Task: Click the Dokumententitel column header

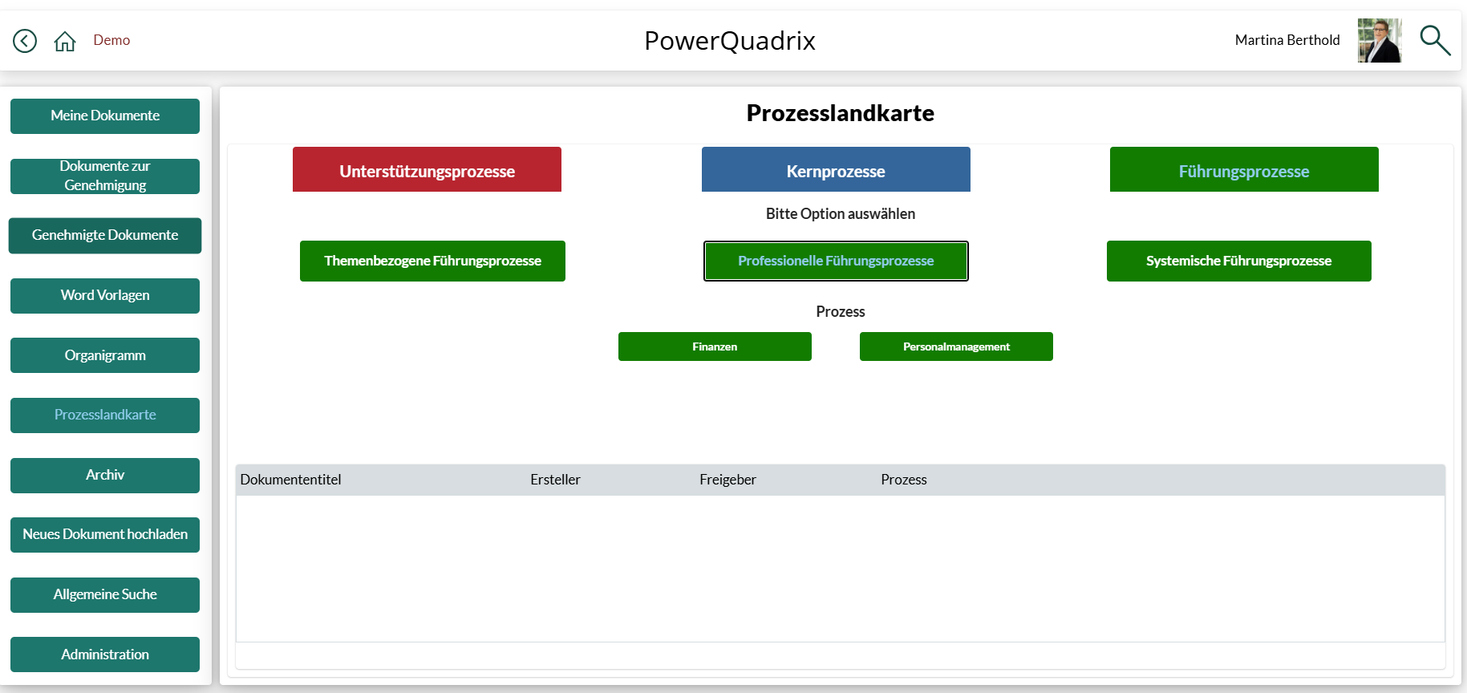Action: [x=290, y=480]
